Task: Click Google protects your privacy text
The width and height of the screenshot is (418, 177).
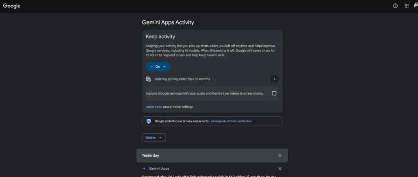Action: 182,121
